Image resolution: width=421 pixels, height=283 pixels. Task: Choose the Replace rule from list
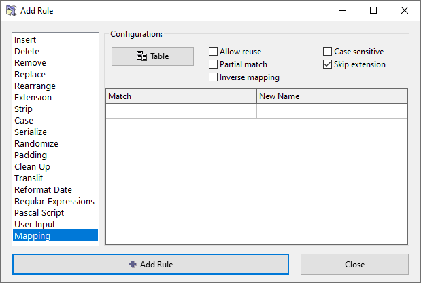click(x=30, y=75)
